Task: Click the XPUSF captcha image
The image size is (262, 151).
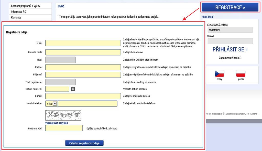Action: [63, 115]
